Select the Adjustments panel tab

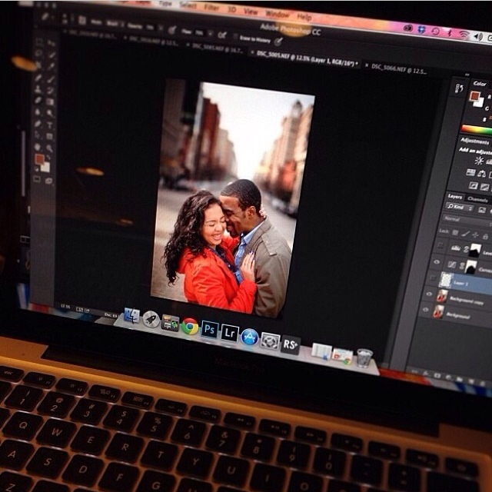coord(474,141)
